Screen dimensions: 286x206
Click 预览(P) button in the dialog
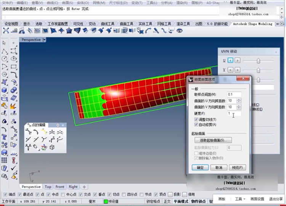pos(237,168)
